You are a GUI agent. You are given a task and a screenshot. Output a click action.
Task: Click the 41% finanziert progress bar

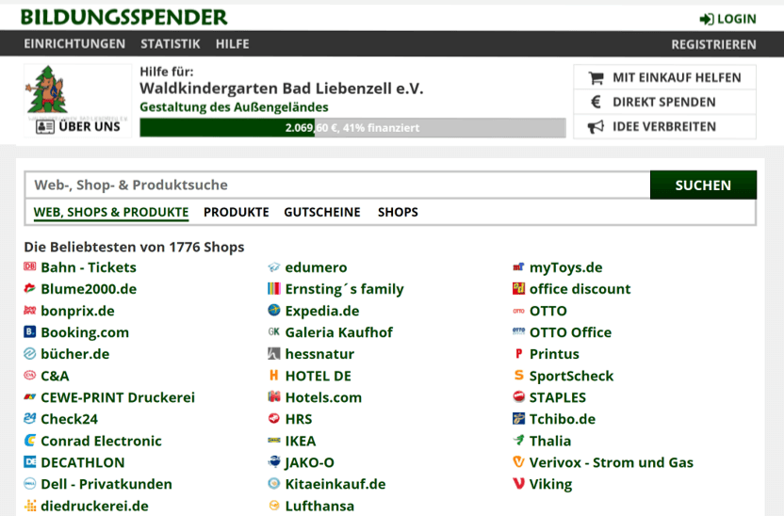click(x=352, y=128)
